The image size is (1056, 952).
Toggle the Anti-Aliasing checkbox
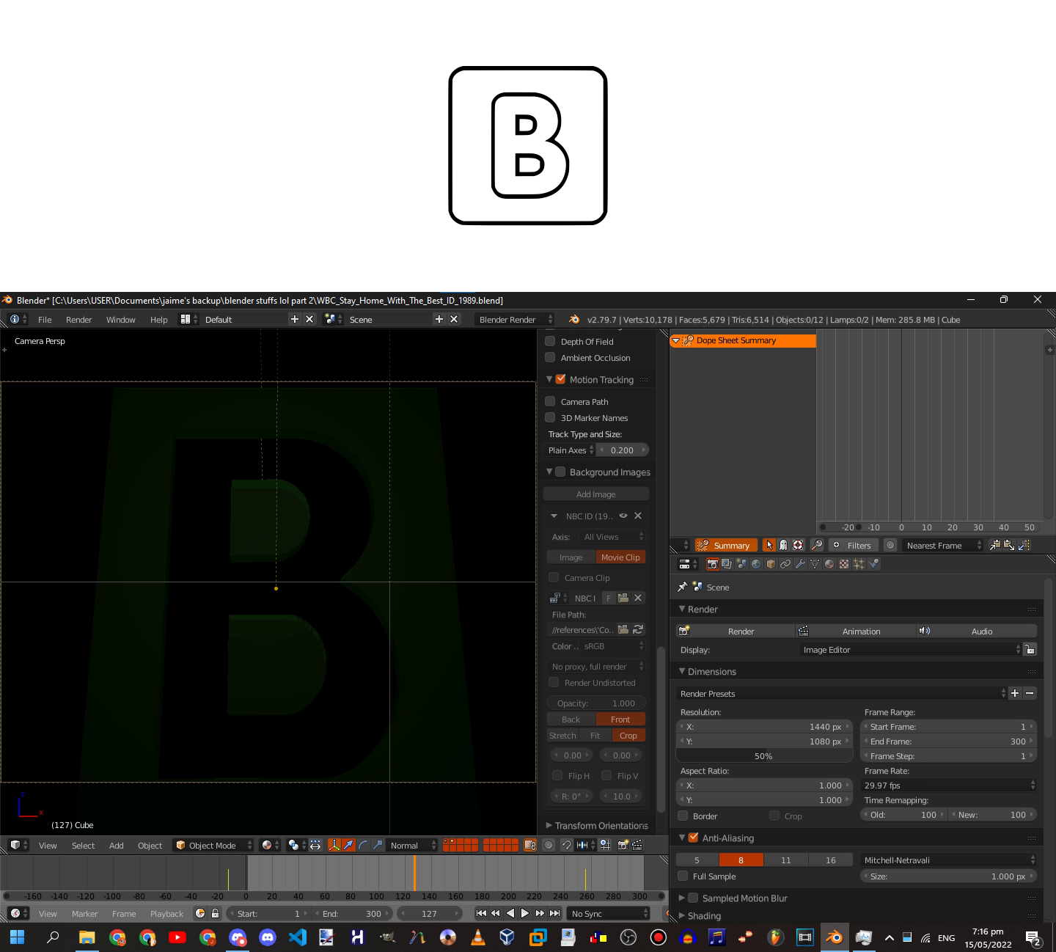694,838
